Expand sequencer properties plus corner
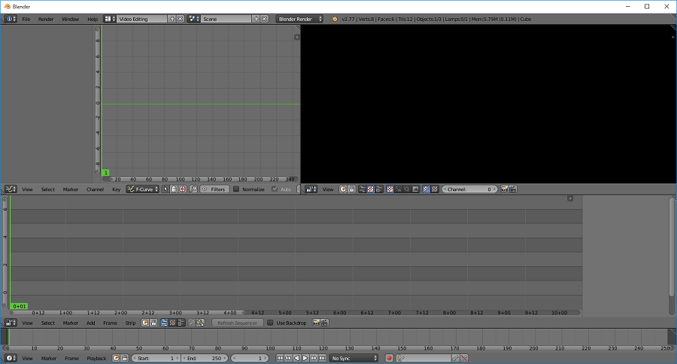The width and height of the screenshot is (677, 364). pyautogui.click(x=570, y=199)
